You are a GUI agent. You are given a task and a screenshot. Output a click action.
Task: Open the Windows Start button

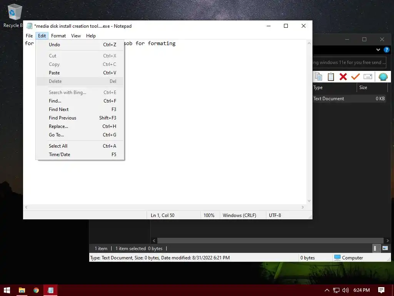[7, 290]
